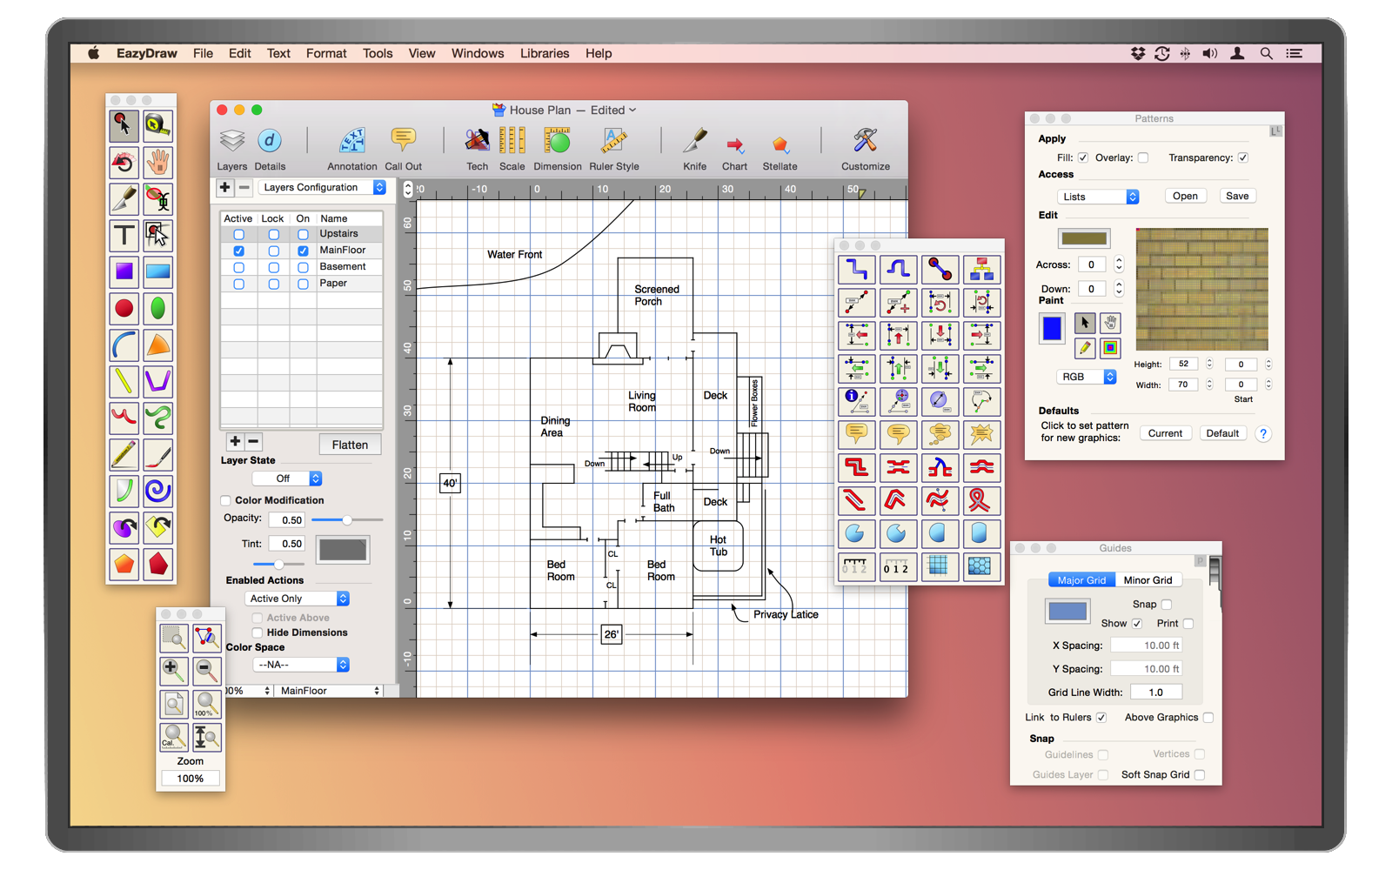This screenshot has width=1392, height=870.
Task: Open the Ruler Style tool
Action: click(x=613, y=141)
